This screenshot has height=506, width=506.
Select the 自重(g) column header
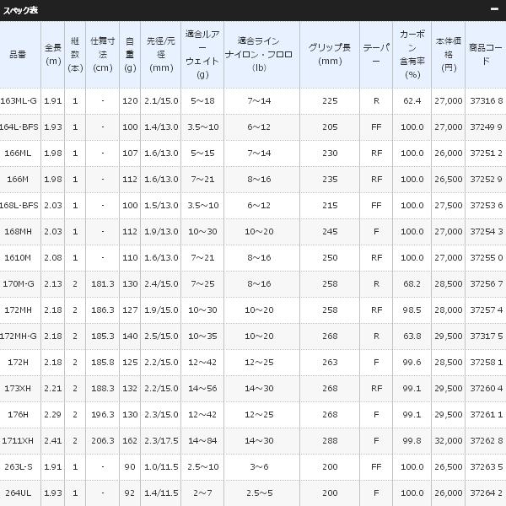pos(130,54)
